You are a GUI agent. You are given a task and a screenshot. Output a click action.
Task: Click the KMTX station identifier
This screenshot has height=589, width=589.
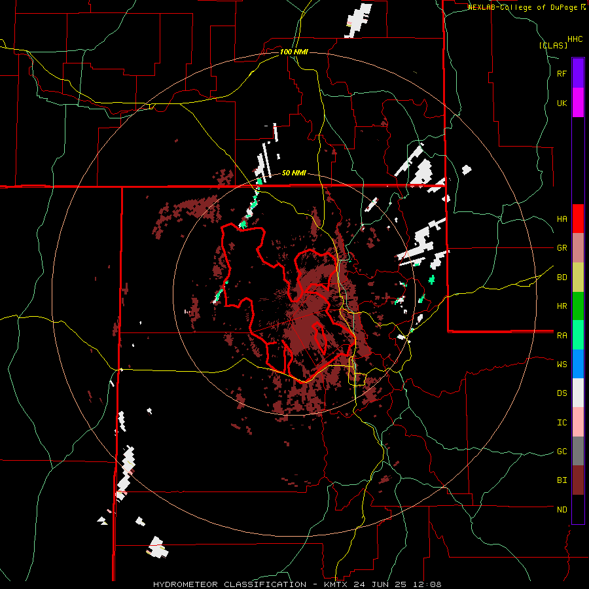click(x=335, y=584)
